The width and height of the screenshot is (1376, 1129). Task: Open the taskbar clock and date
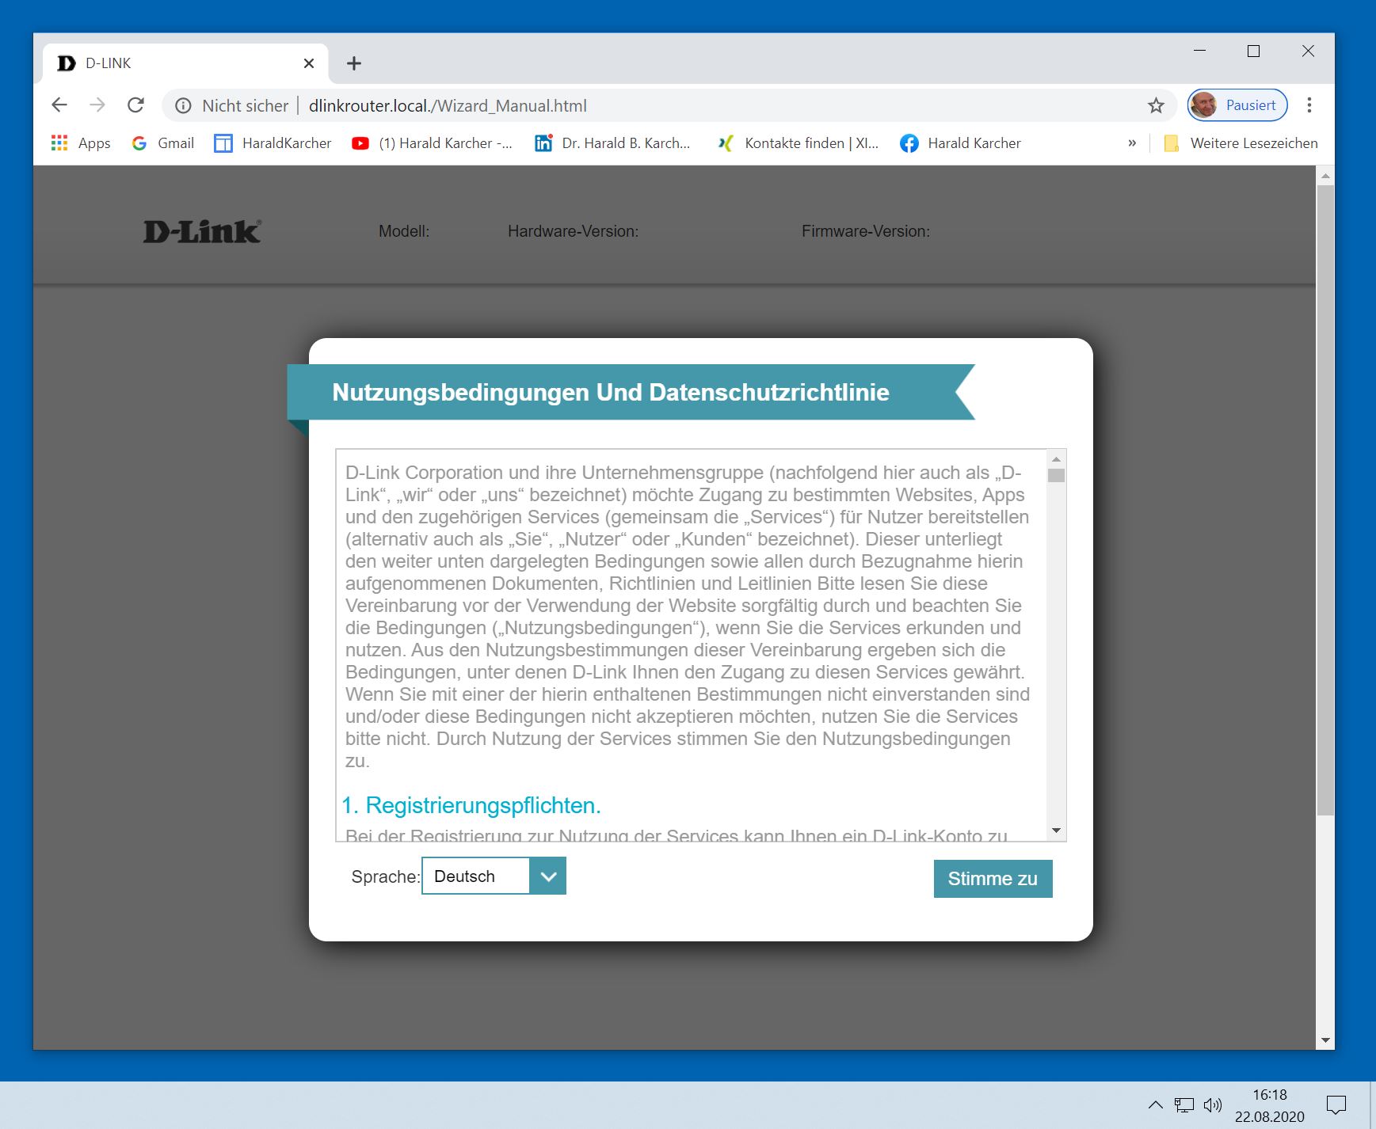1270,1105
